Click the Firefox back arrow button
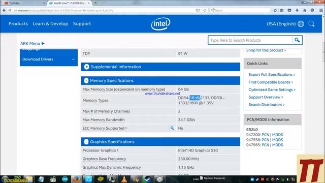Screen dimensions: 325x183 (x=4, y=10)
